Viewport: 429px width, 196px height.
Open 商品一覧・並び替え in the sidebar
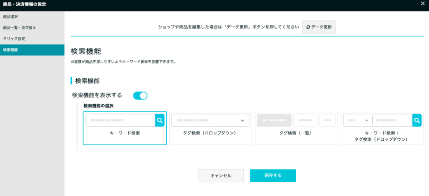[20, 28]
